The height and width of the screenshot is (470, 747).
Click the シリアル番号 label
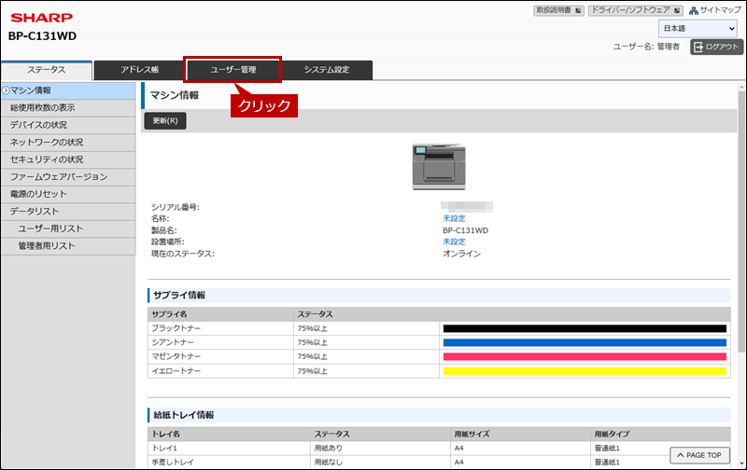tap(176, 207)
